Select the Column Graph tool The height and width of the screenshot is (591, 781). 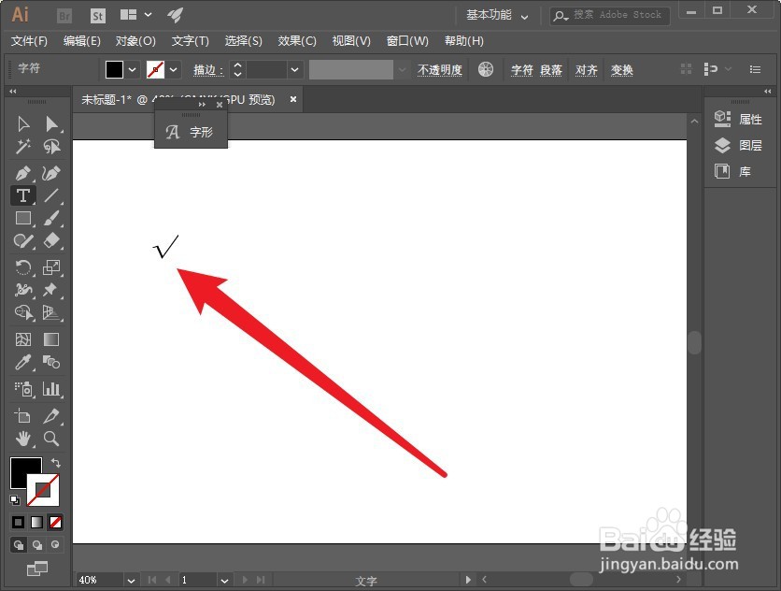[51, 388]
